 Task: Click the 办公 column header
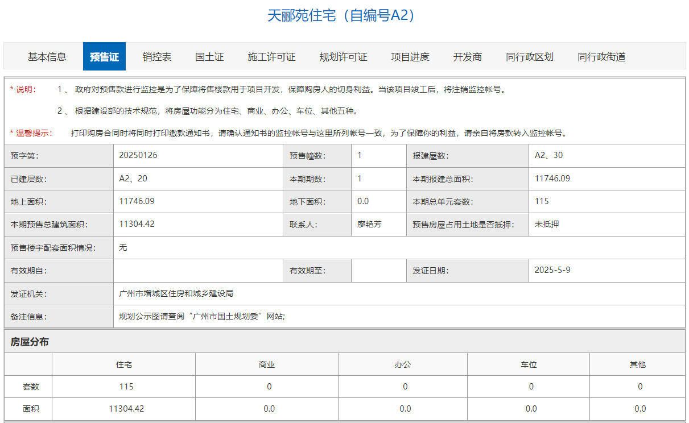click(x=403, y=364)
